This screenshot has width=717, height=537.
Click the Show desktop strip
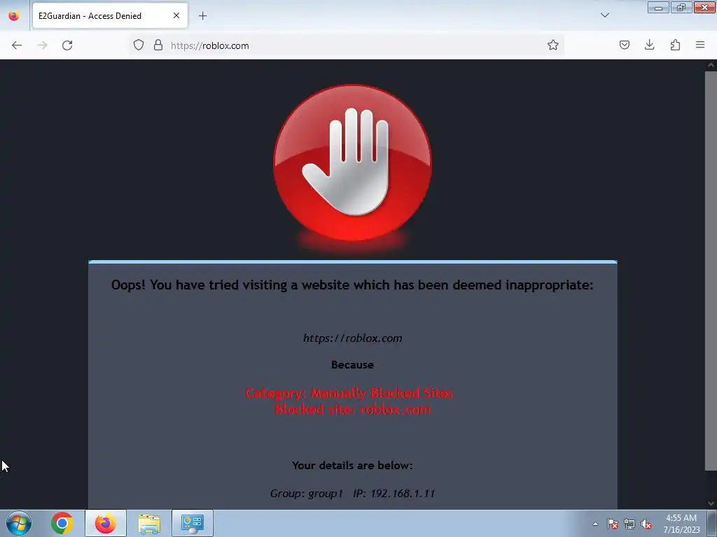tap(712, 523)
